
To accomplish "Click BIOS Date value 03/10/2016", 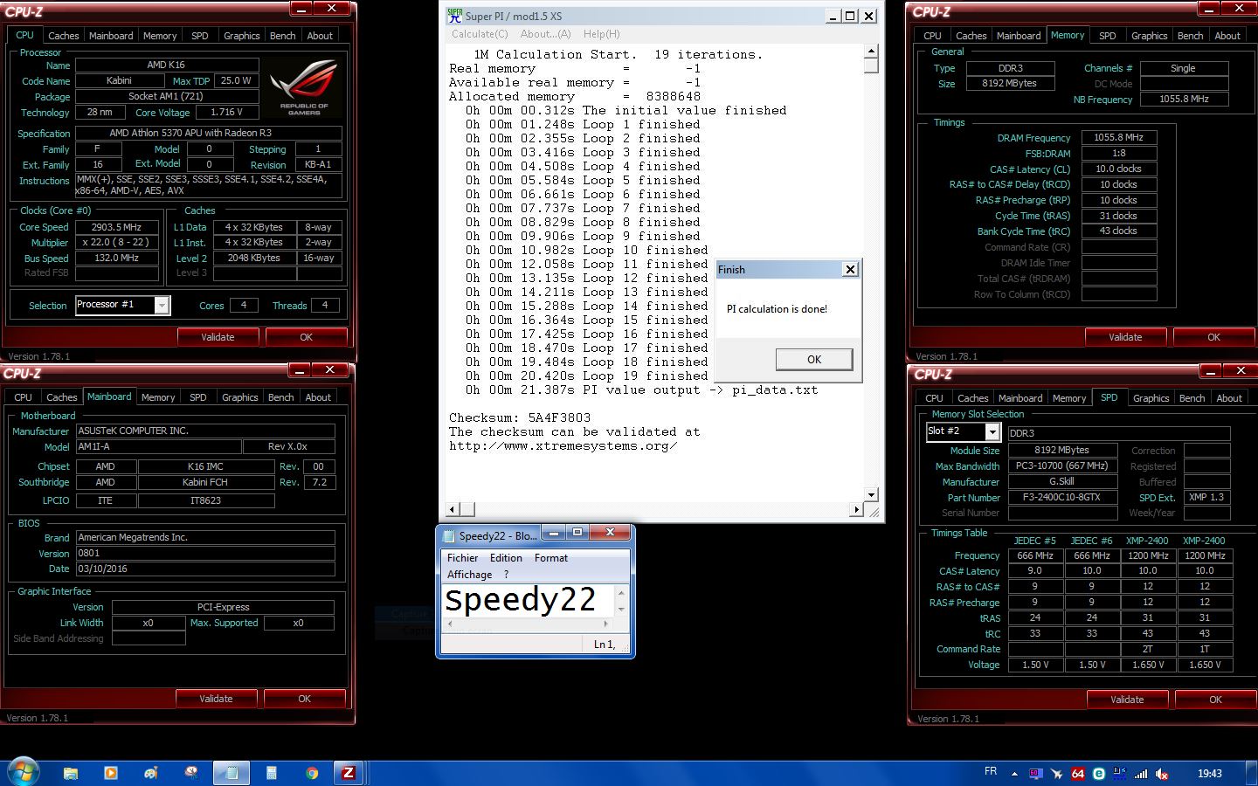I will (x=205, y=569).
